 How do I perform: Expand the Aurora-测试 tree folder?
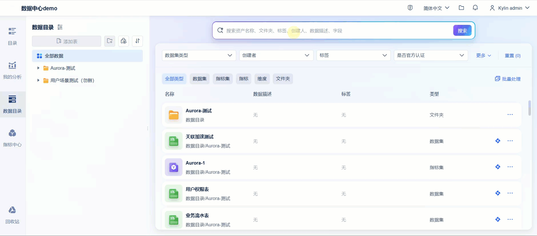tap(38, 68)
